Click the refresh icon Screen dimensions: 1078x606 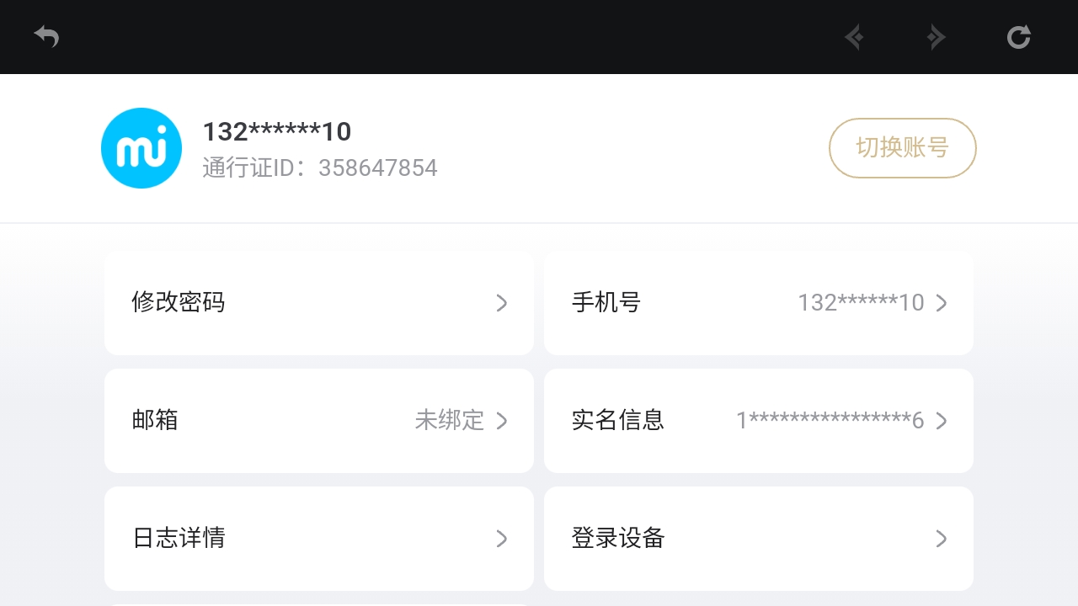tap(1019, 37)
